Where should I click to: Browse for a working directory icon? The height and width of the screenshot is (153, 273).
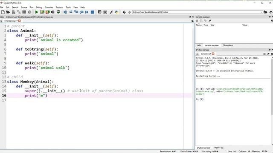265,12
